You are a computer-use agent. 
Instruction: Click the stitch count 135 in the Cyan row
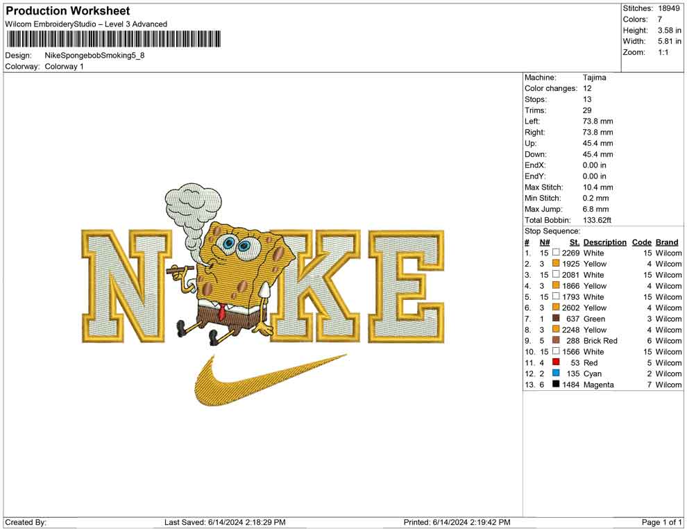click(x=572, y=373)
